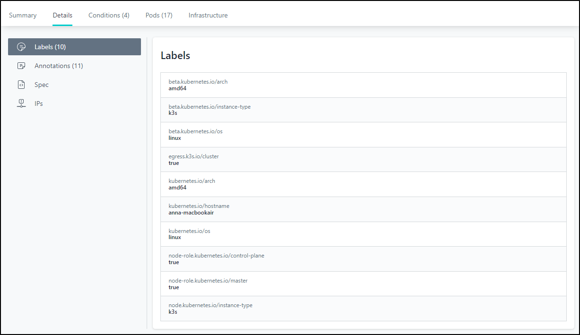Click the kubernetes.io/arch label key

point(191,181)
